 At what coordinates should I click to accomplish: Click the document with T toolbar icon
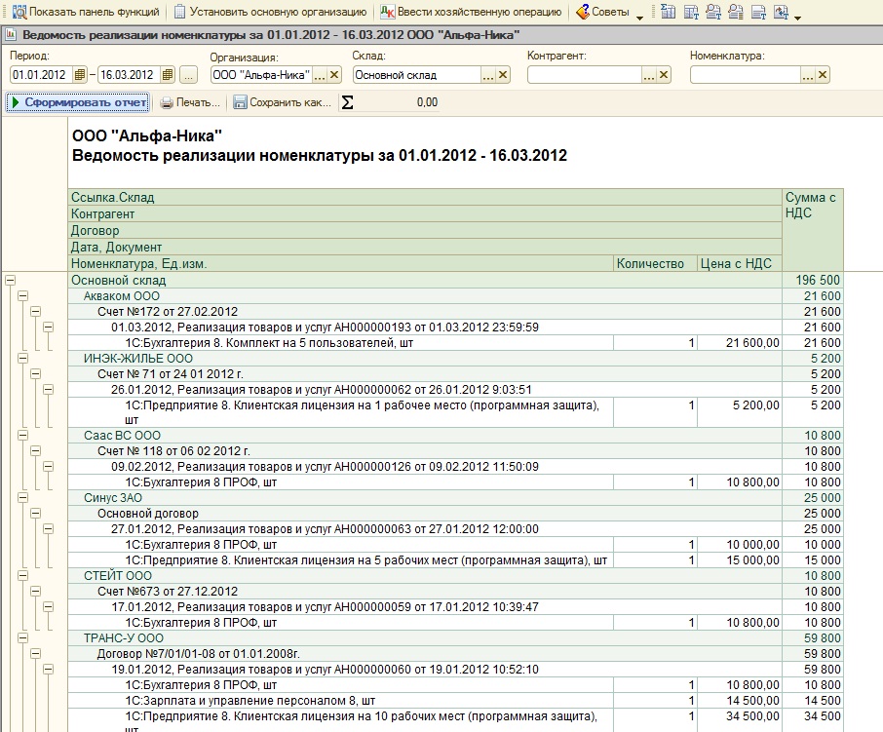(x=758, y=12)
